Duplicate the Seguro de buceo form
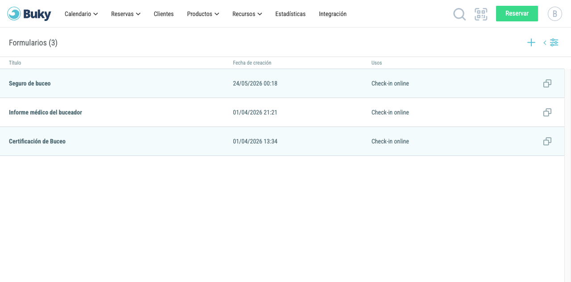The image size is (571, 282). [x=547, y=83]
